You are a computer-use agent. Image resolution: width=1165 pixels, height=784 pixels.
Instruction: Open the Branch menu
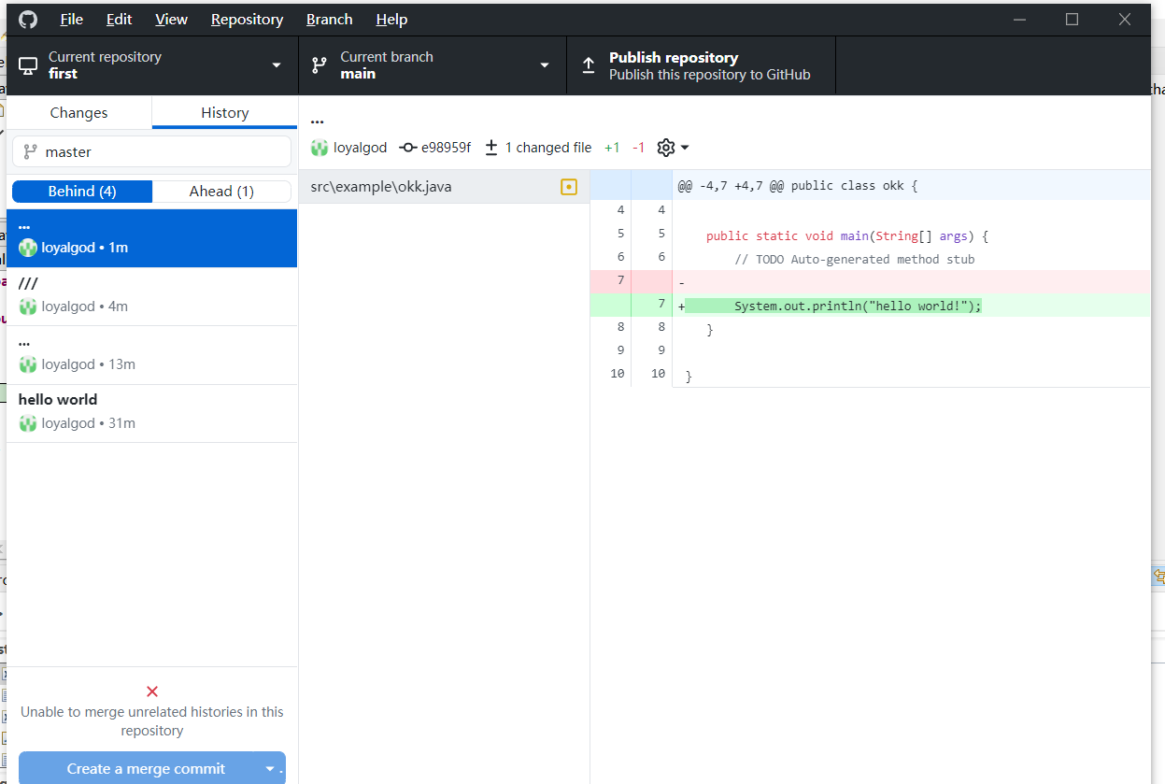tap(329, 19)
